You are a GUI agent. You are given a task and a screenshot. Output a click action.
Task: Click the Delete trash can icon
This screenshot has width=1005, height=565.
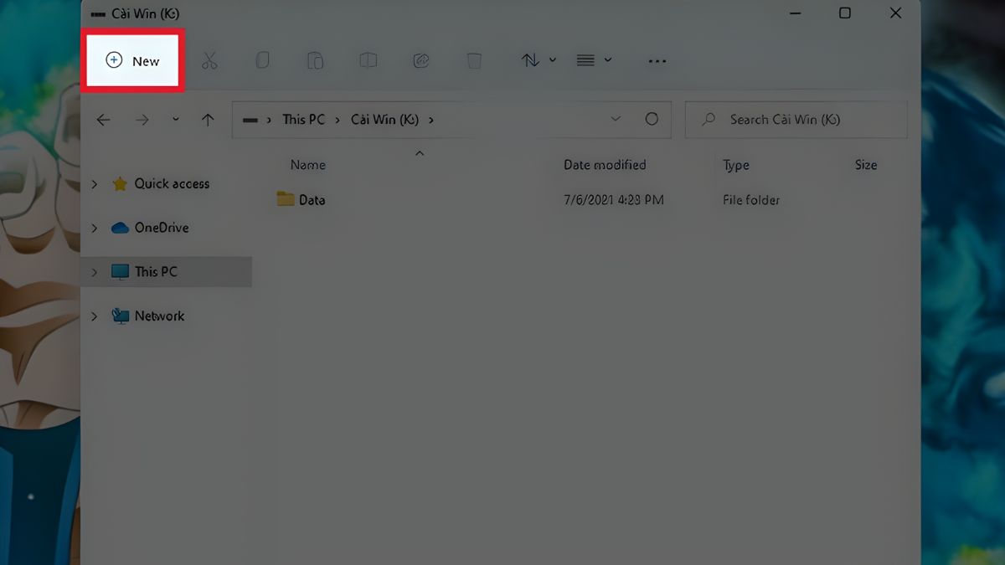pos(474,61)
